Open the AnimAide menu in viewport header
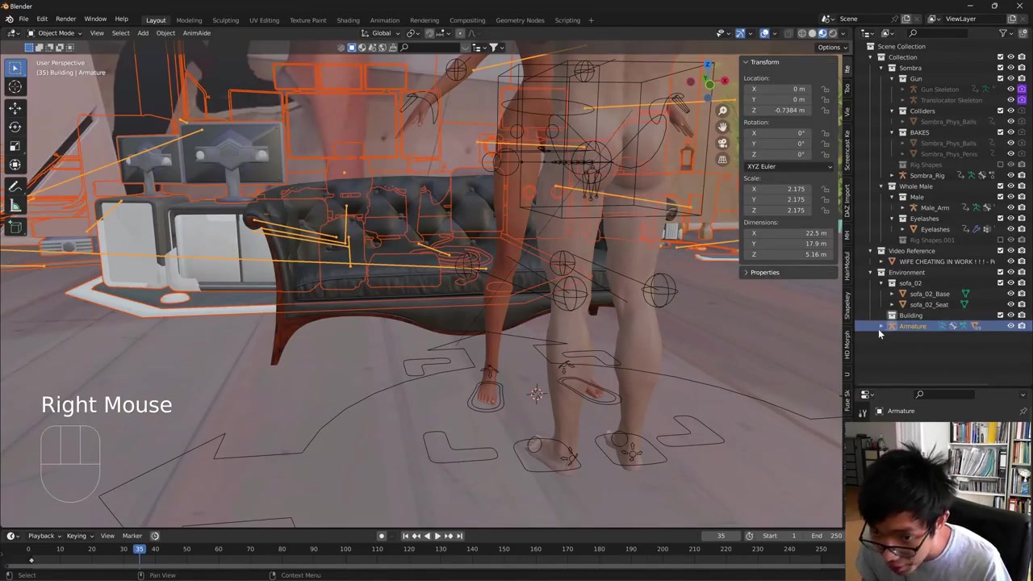 coord(196,33)
